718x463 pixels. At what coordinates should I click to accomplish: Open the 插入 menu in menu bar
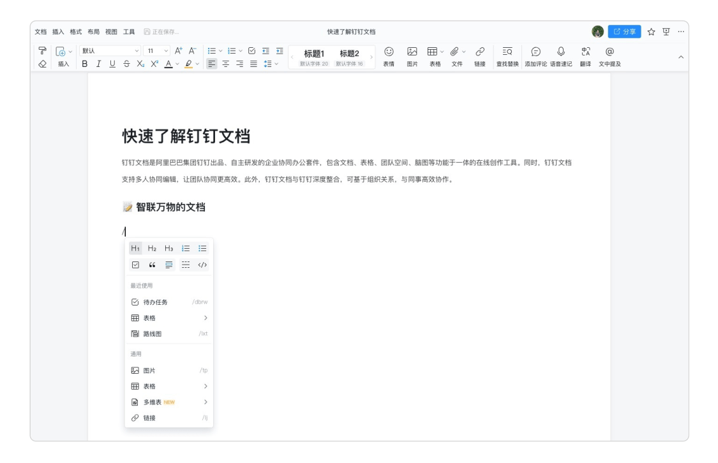coord(58,32)
